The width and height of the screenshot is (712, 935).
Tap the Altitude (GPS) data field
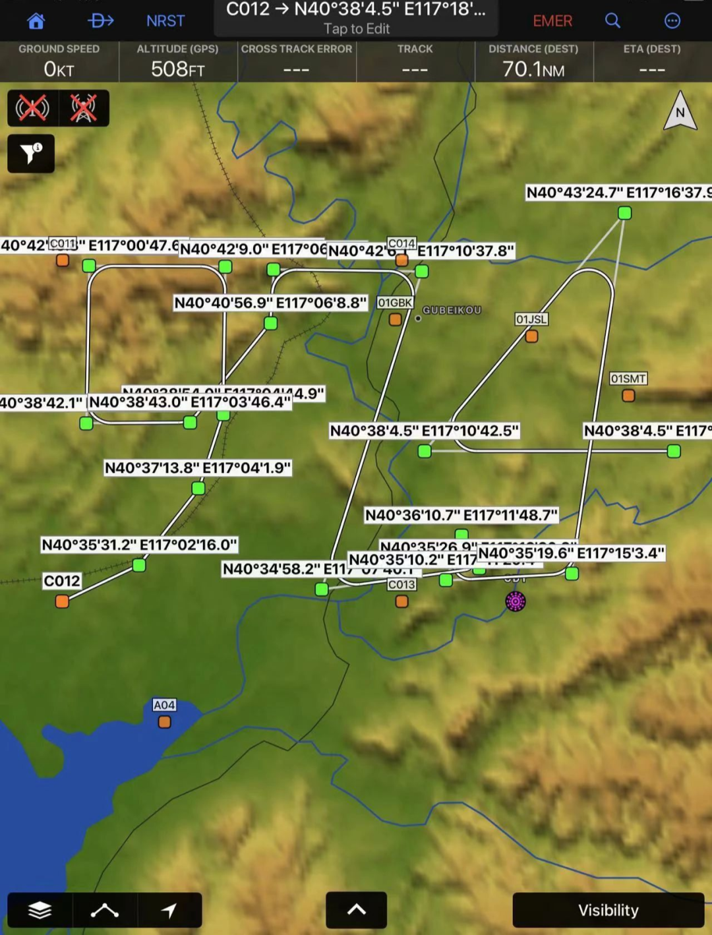click(x=177, y=61)
